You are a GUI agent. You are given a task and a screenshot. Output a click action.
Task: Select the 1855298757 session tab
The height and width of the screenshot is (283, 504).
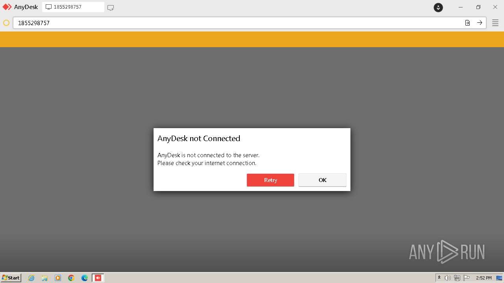[73, 7]
